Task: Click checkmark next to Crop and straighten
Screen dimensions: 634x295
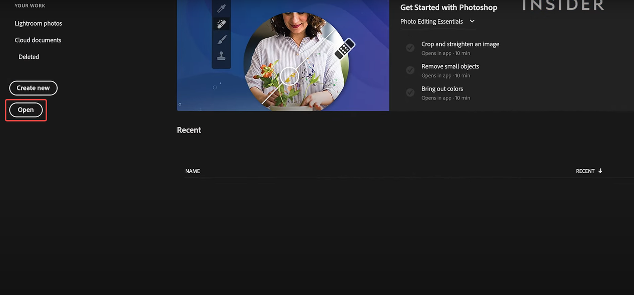Action: (x=410, y=48)
